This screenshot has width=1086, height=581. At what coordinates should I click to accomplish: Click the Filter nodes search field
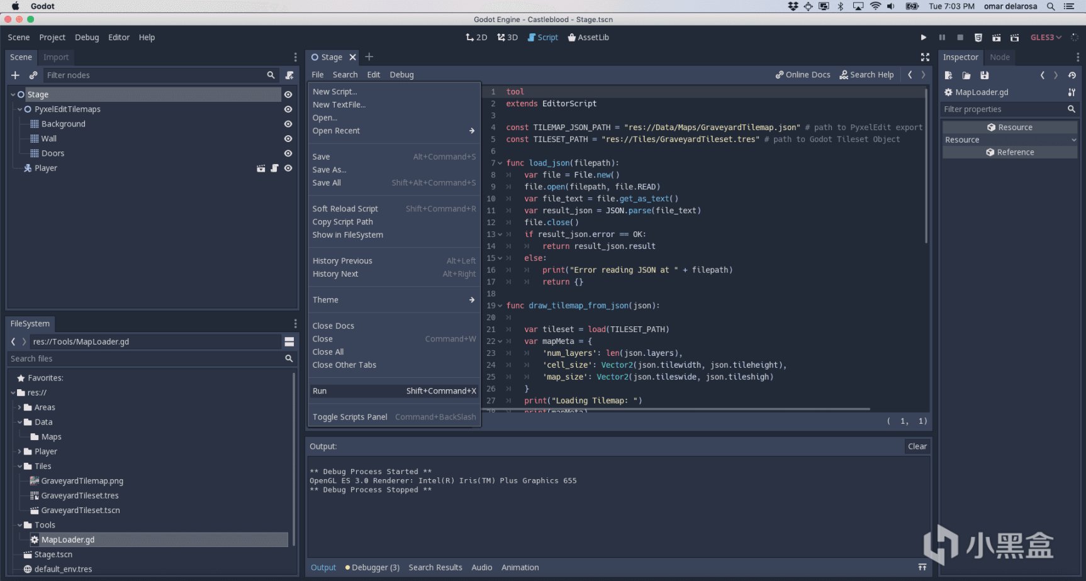click(x=154, y=75)
